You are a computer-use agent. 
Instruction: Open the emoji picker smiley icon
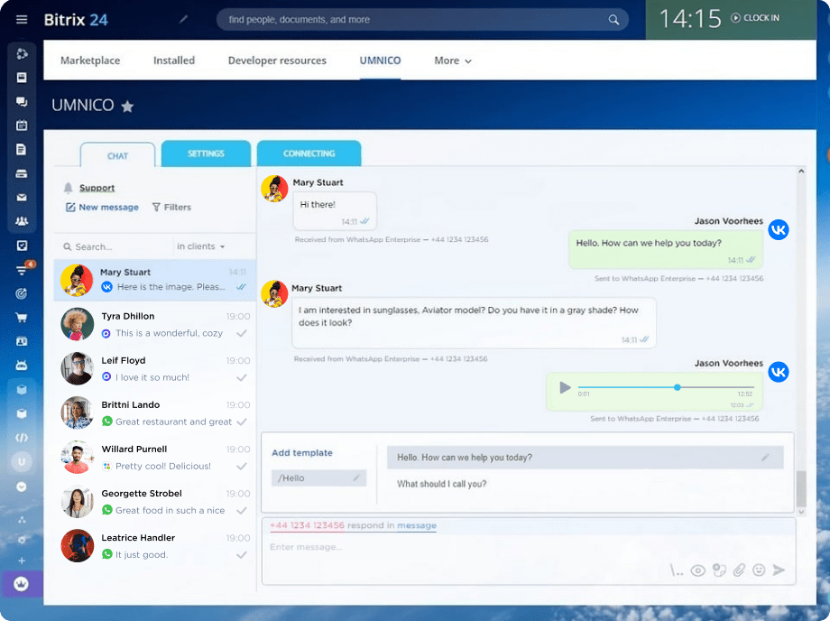click(759, 570)
